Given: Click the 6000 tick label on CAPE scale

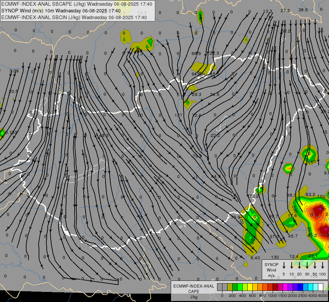Looking at the screenshot, I should point(323,296).
